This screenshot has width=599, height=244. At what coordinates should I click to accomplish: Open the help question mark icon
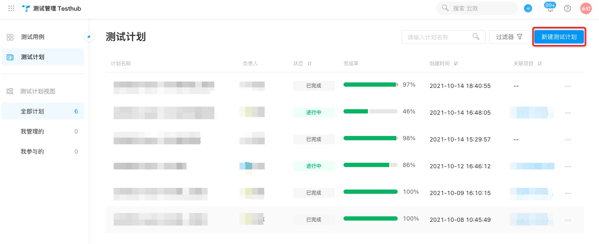click(x=568, y=8)
